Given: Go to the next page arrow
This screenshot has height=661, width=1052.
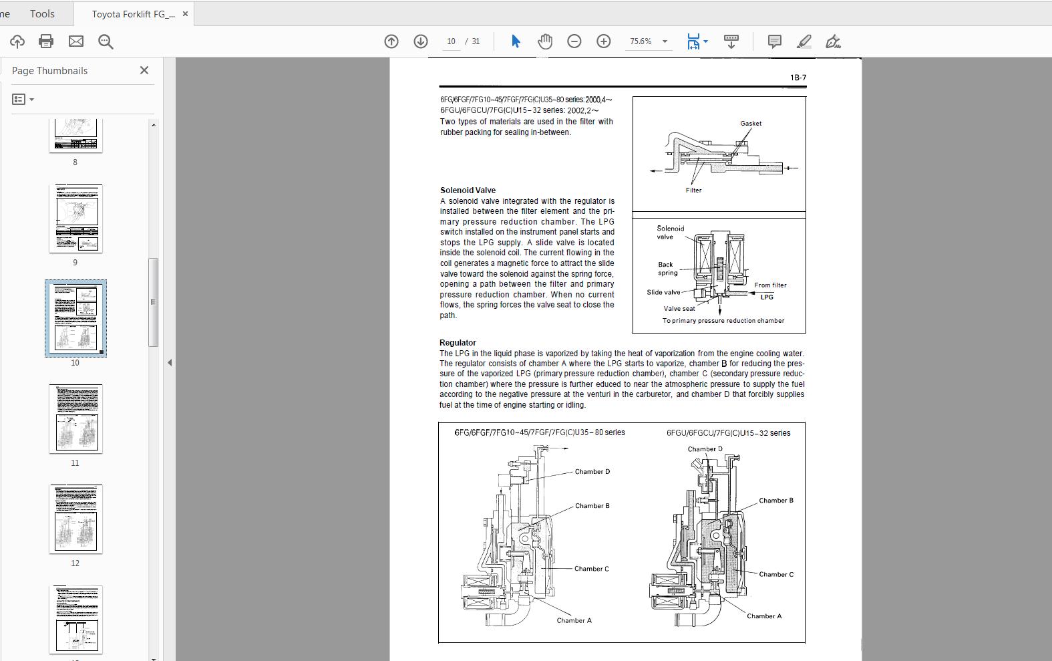Looking at the screenshot, I should pos(421,41).
